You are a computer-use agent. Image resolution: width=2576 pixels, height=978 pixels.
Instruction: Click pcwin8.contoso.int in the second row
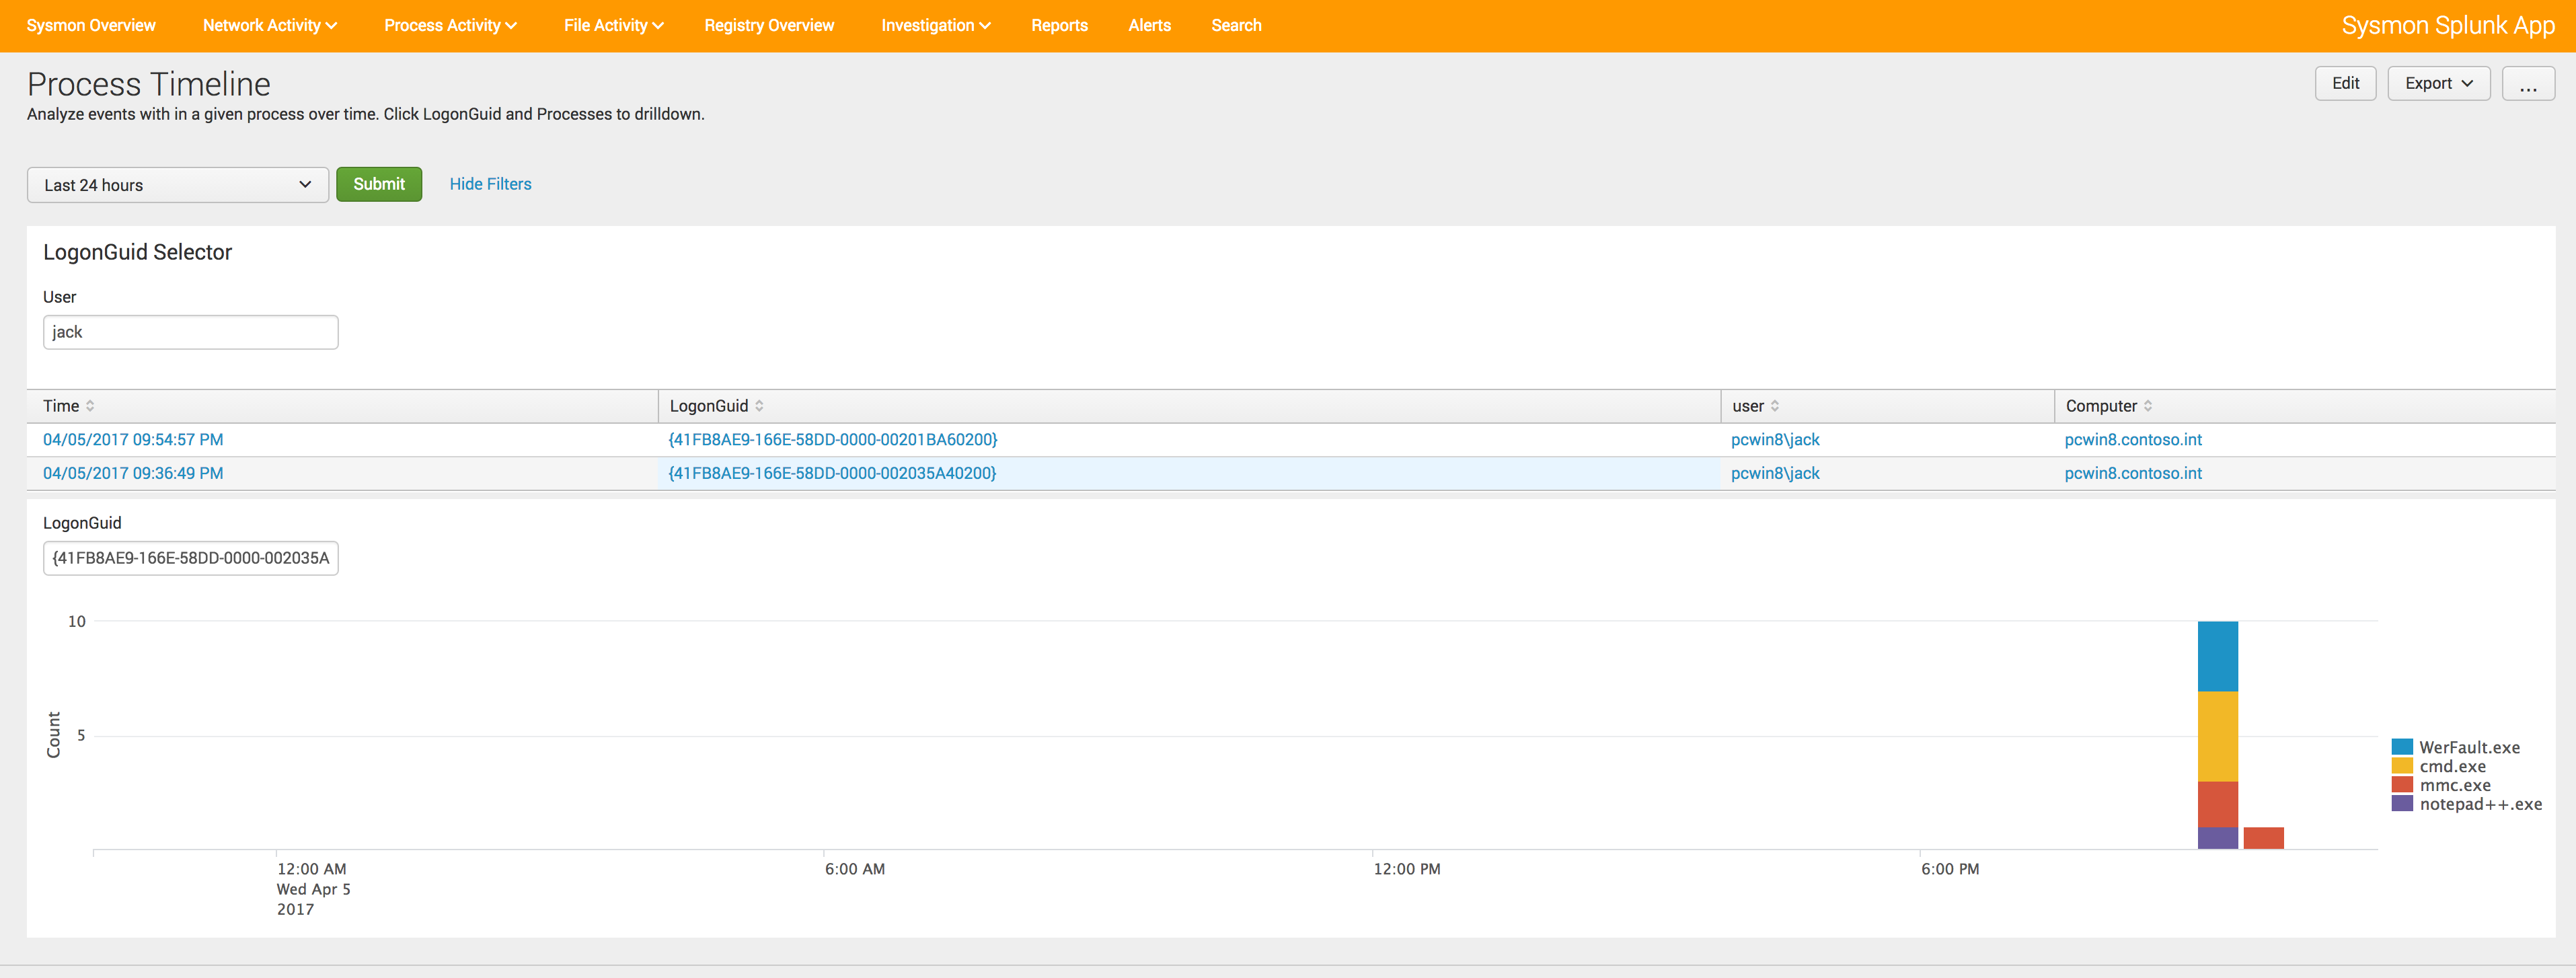(x=2133, y=474)
